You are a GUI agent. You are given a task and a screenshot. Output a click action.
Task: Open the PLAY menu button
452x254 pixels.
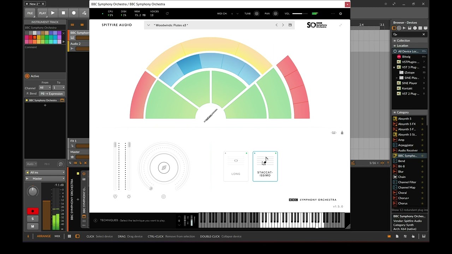tap(42, 13)
